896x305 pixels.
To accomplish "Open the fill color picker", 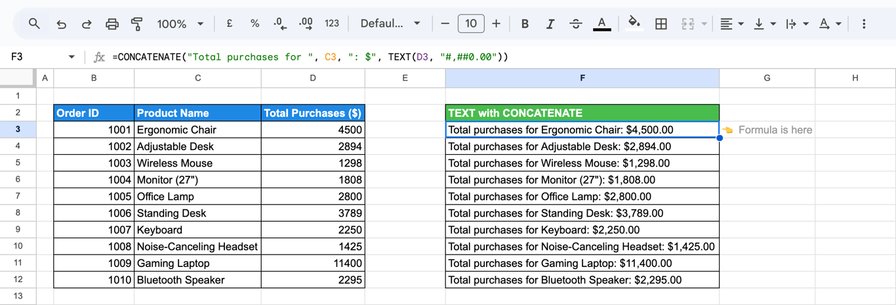I will pos(634,24).
